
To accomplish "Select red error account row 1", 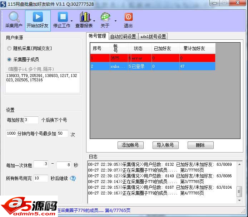I will tap(153, 58).
